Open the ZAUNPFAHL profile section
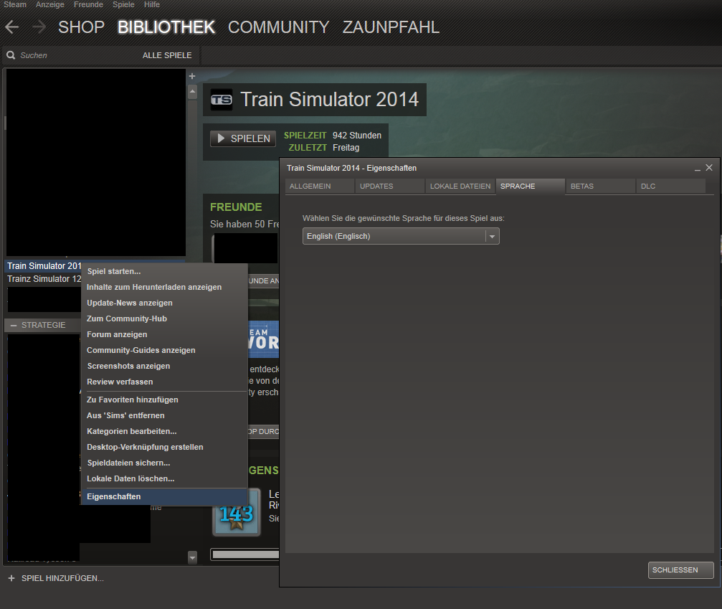722x609 pixels. (391, 27)
